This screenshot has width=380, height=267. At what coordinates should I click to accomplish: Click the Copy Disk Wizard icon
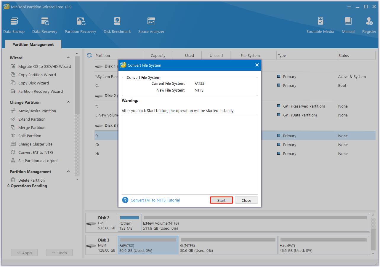click(13, 83)
